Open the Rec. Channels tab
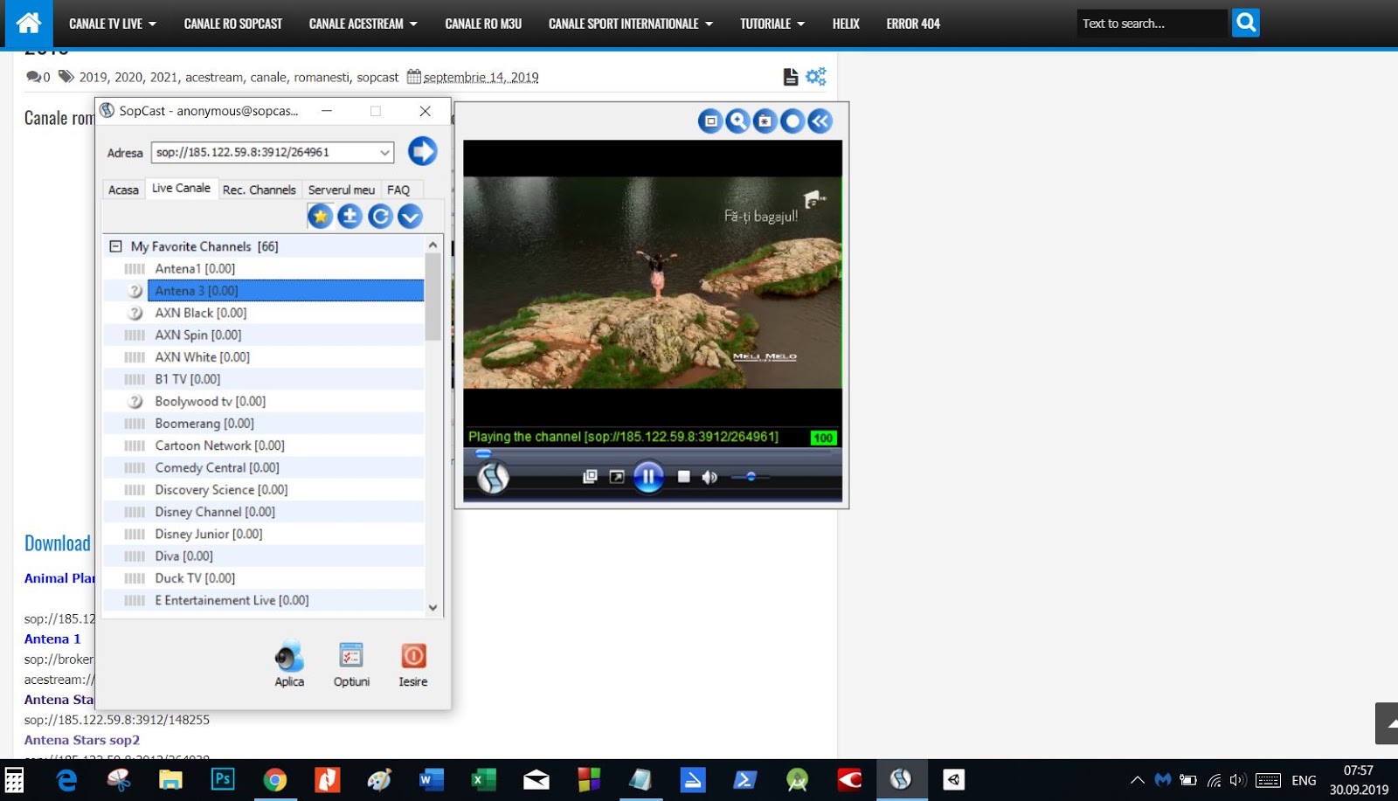Screen dimensions: 1398x801 click(x=260, y=190)
